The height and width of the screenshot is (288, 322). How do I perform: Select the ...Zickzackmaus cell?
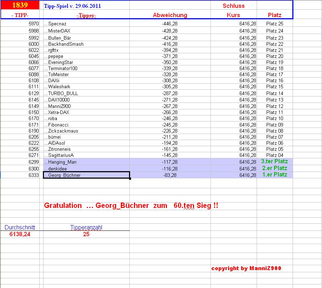click(x=86, y=131)
